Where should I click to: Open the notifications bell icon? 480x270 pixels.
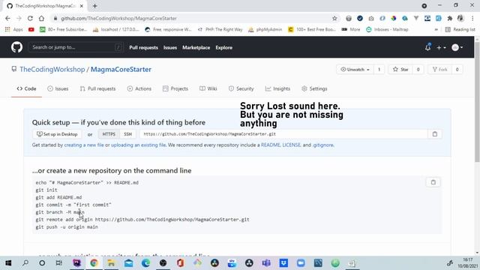coord(427,47)
